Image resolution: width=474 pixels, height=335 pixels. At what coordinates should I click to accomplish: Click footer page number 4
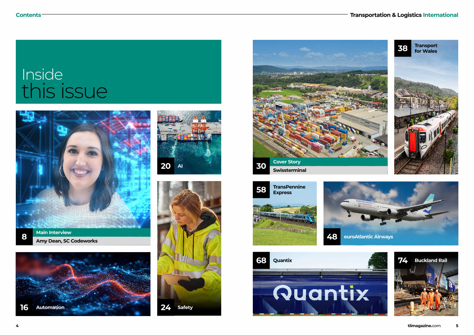(17, 326)
